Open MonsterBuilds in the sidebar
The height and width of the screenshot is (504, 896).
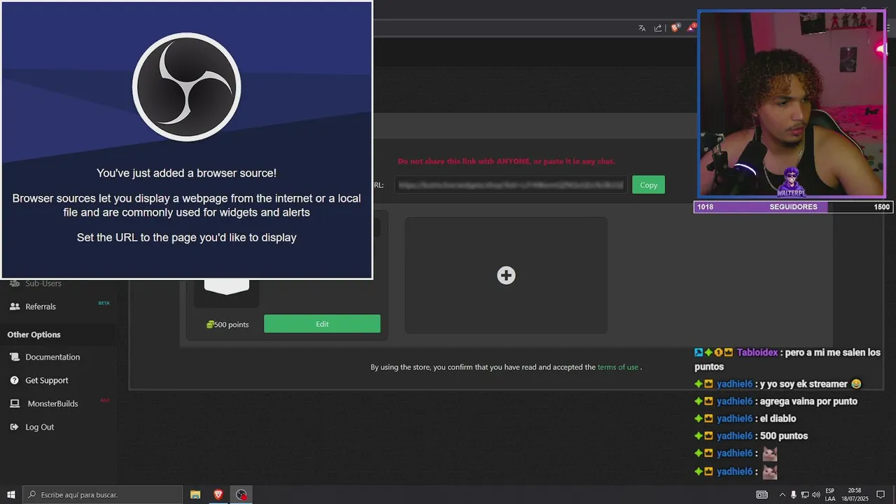52,404
